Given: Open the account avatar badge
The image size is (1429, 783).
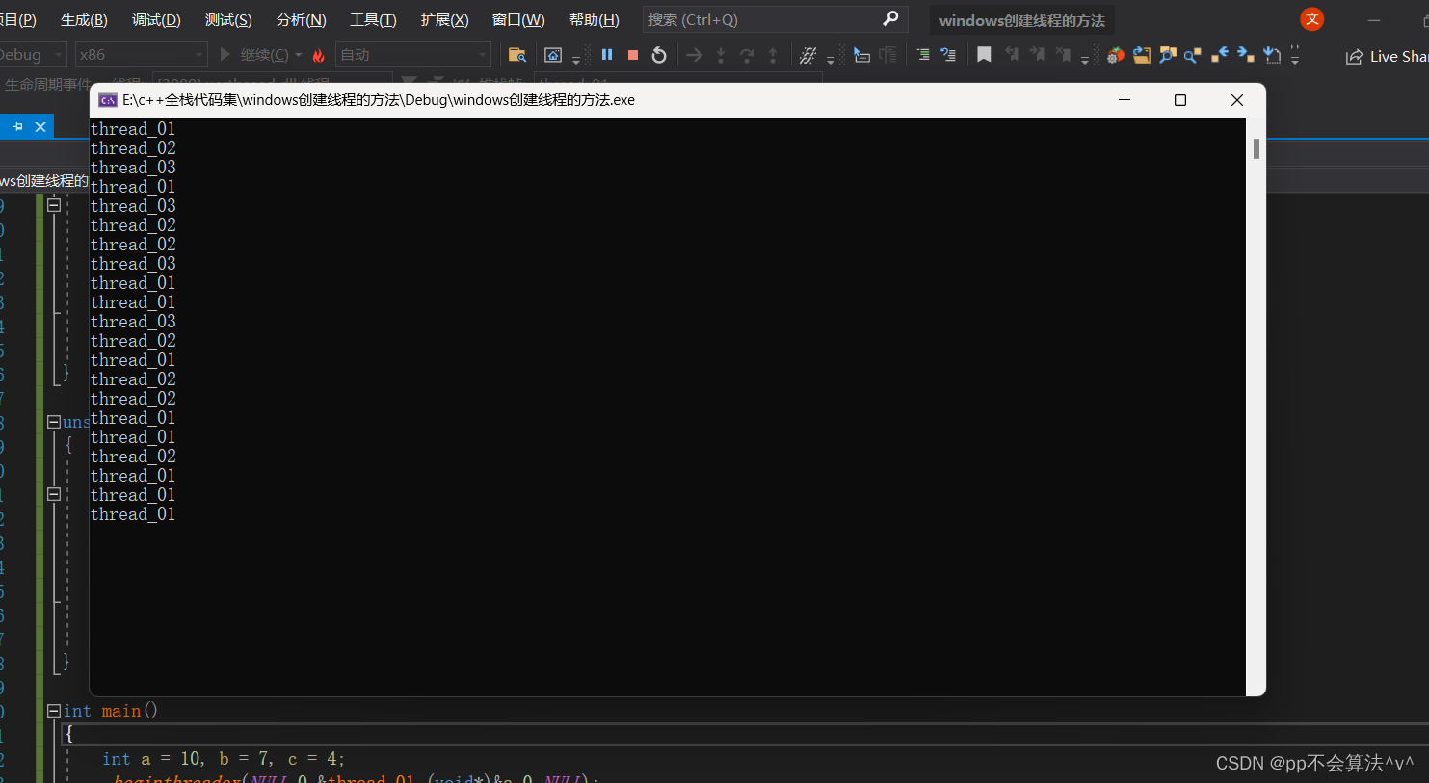Looking at the screenshot, I should (1311, 19).
